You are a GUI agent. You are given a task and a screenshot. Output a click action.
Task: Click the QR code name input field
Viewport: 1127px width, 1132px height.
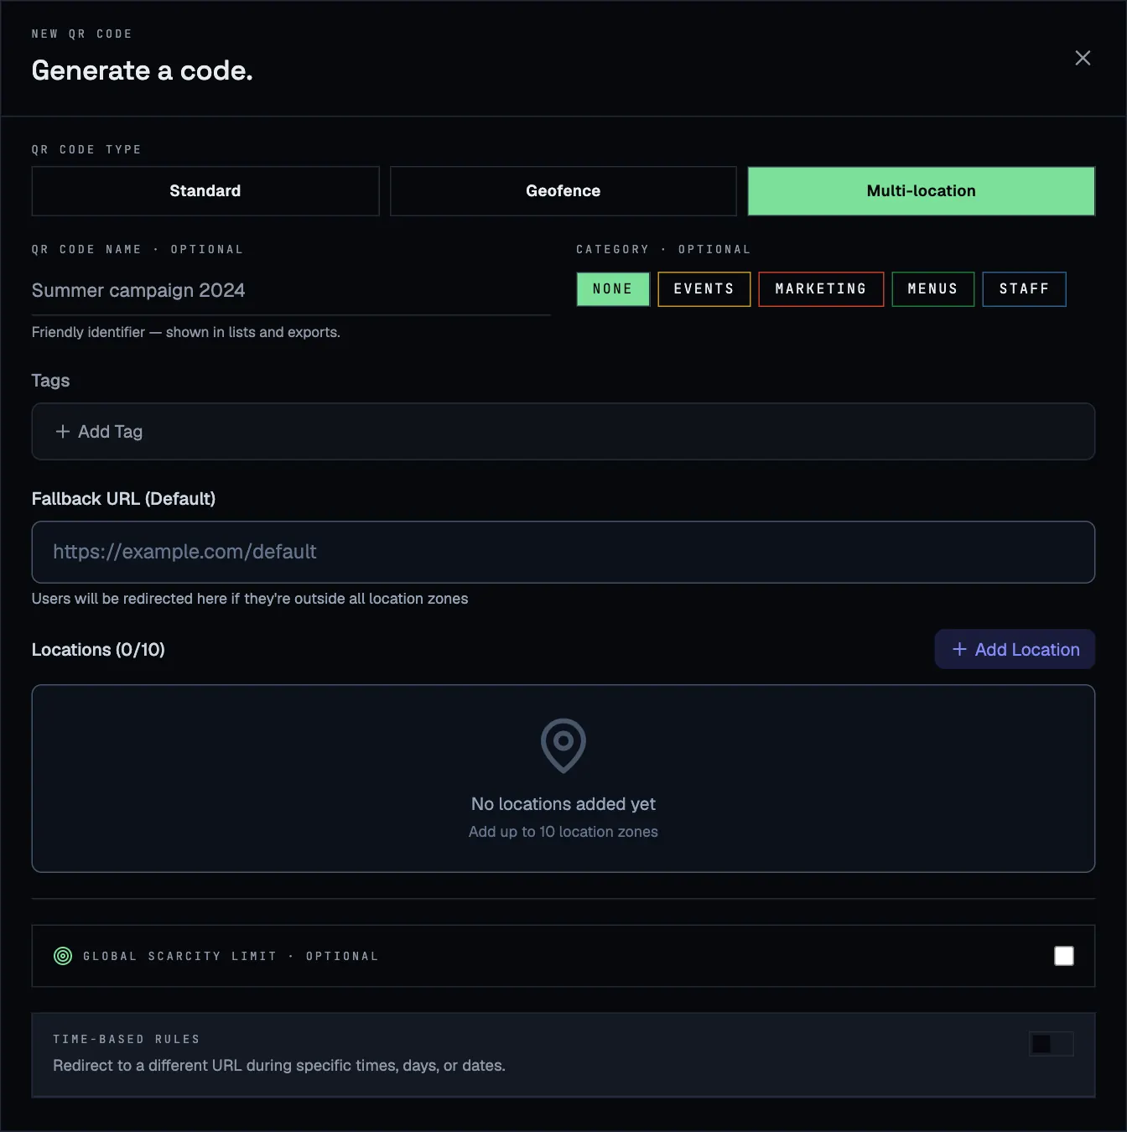pos(291,291)
